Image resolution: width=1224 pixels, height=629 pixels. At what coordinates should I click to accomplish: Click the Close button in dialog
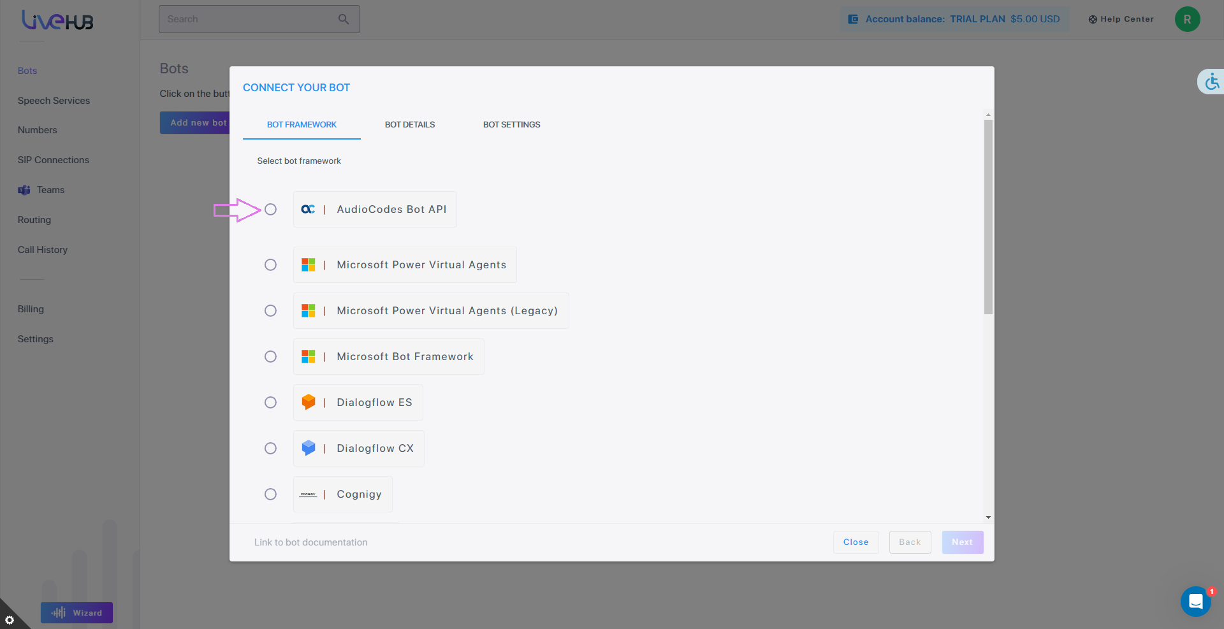(856, 542)
